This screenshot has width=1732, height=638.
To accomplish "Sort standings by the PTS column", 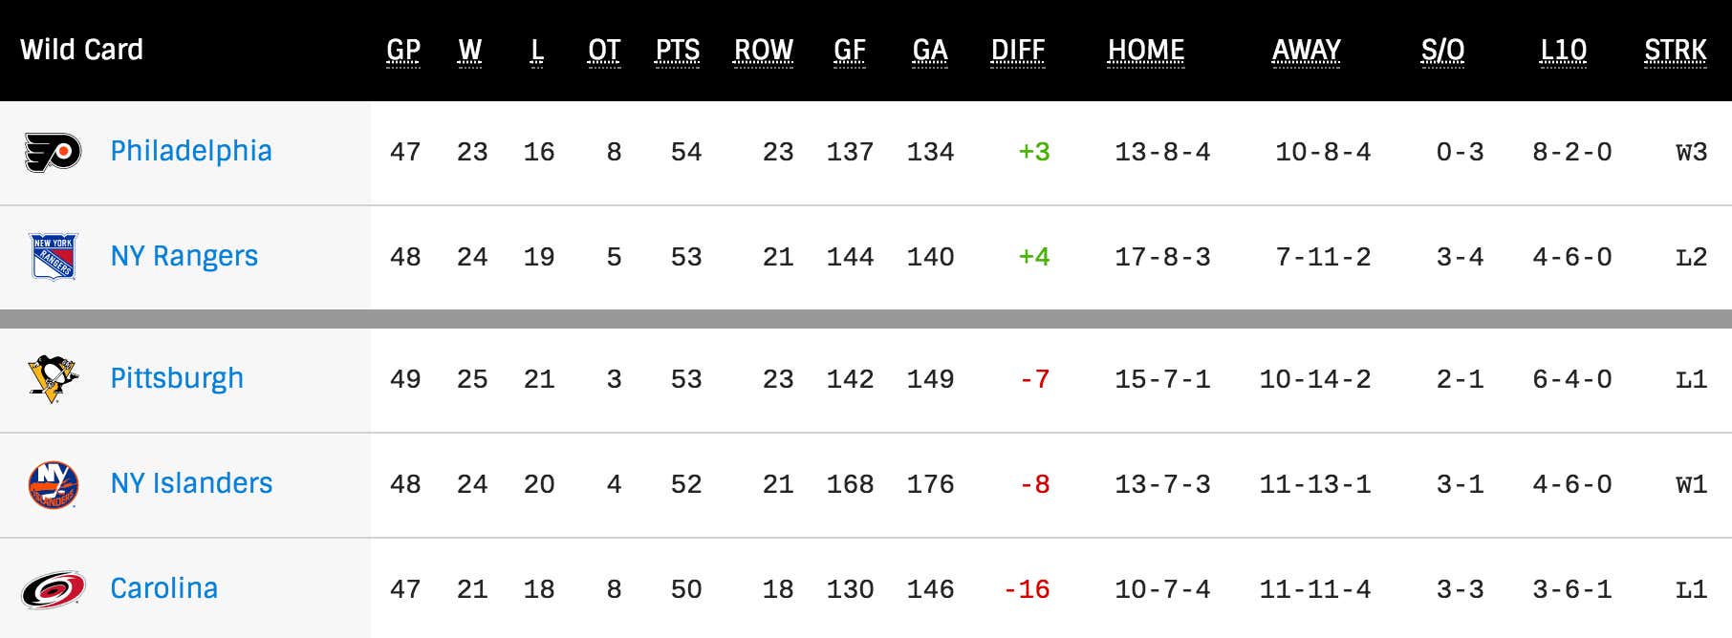I will click(x=678, y=50).
